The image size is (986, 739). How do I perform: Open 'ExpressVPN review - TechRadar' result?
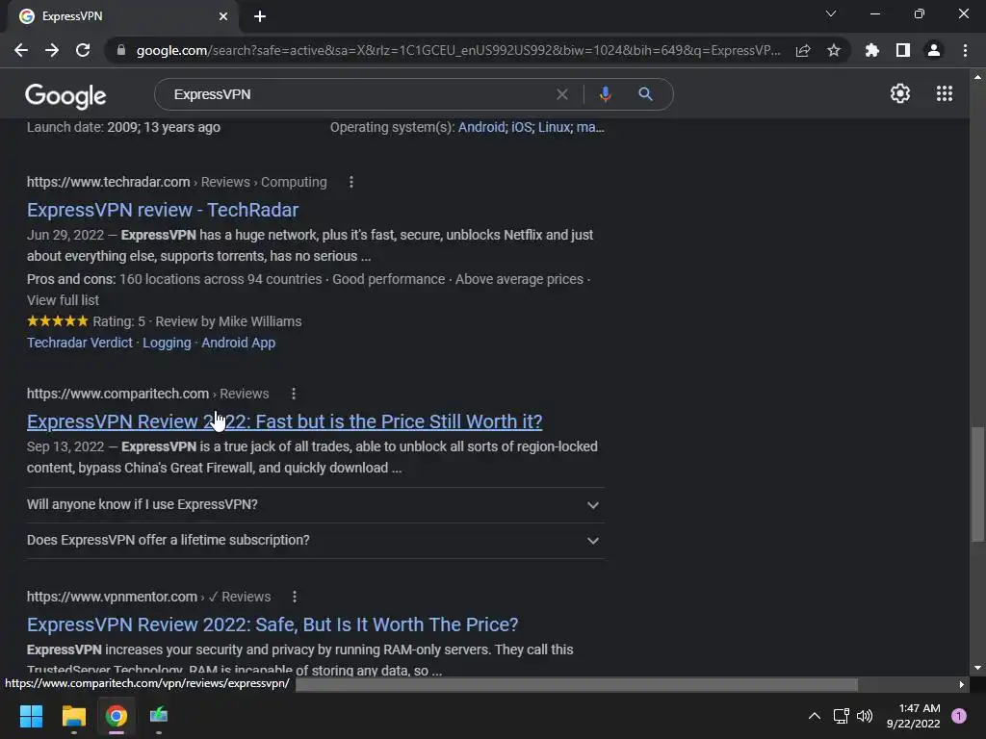pos(162,210)
